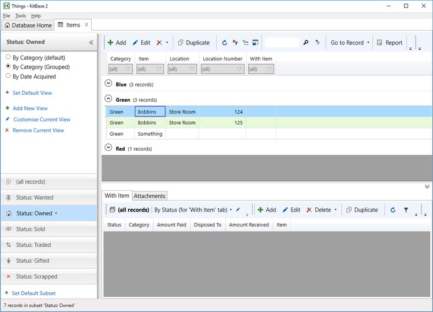Open the Go to Record dropdown
Viewport: 433px width, 312px height.
[x=350, y=43]
